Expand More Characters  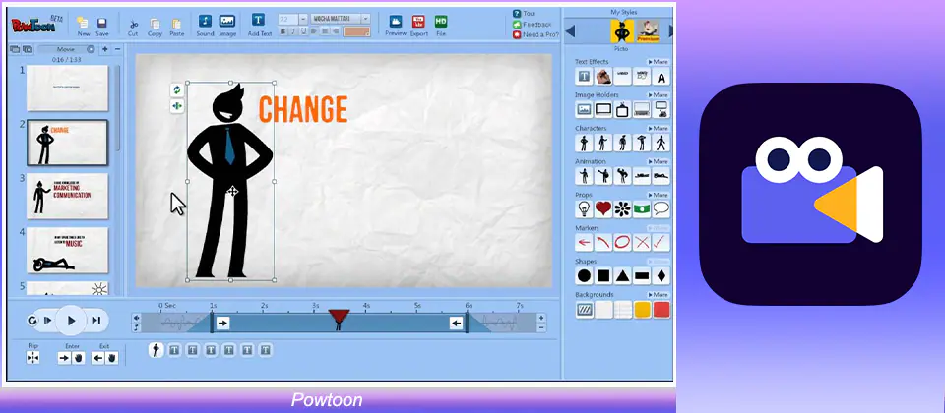click(x=659, y=128)
